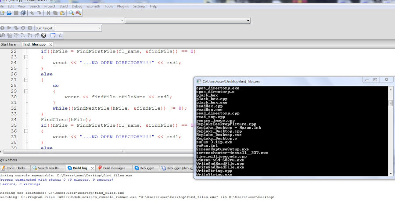Screen dimensions: 395x204
Task: Click the debugger Step into icon
Action: click(16, 35)
